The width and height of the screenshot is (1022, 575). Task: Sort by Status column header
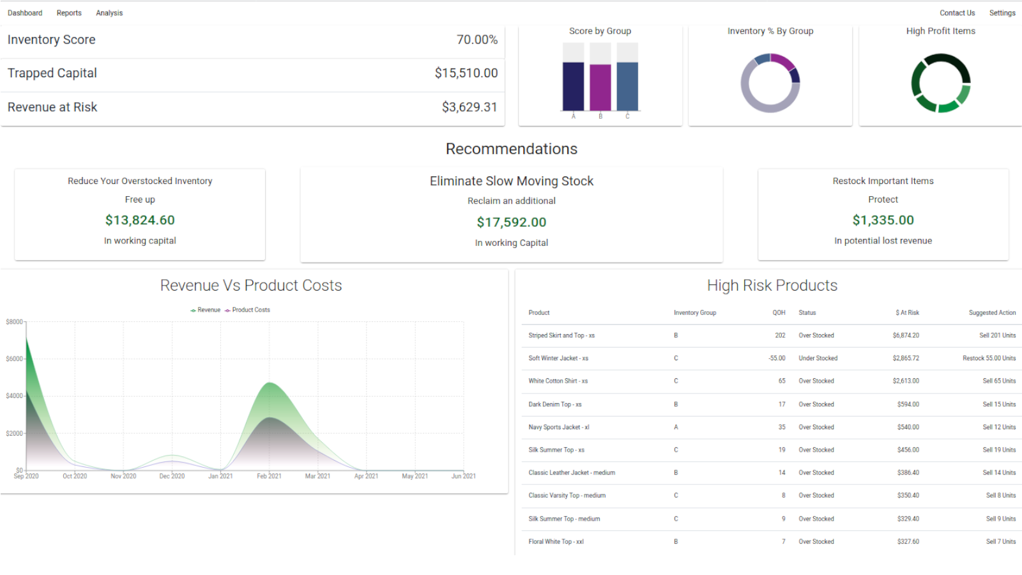pyautogui.click(x=807, y=313)
